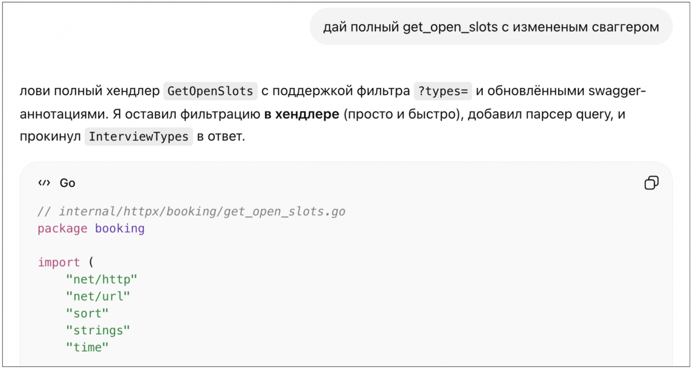
Task: Click the Go language label on the code block
Action: pyautogui.click(x=68, y=183)
